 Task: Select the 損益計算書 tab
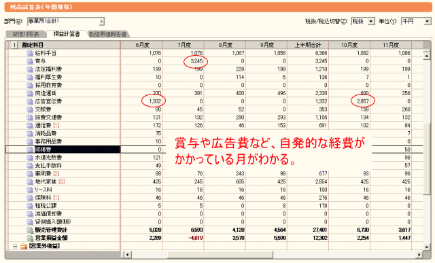67,34
